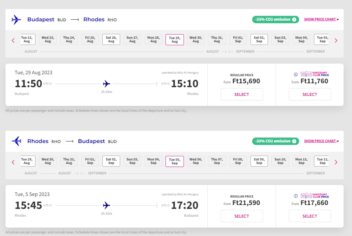Open the Wizz Discount Club info icon for the outbound flight
Screen dimensions: 352x236
point(296,74)
